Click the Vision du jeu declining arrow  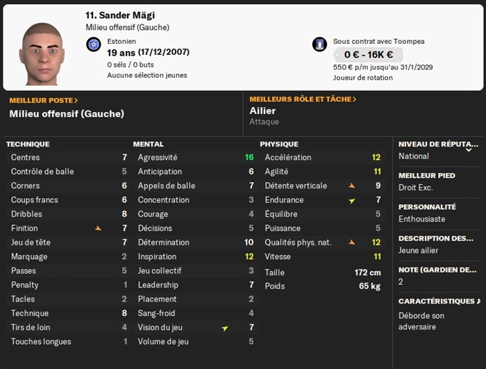[x=225, y=327]
